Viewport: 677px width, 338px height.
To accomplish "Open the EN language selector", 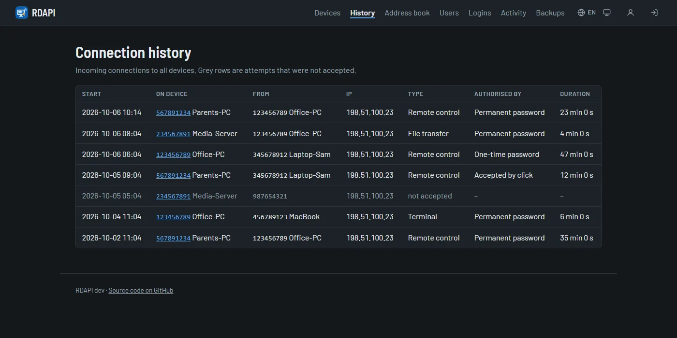I will [x=587, y=13].
